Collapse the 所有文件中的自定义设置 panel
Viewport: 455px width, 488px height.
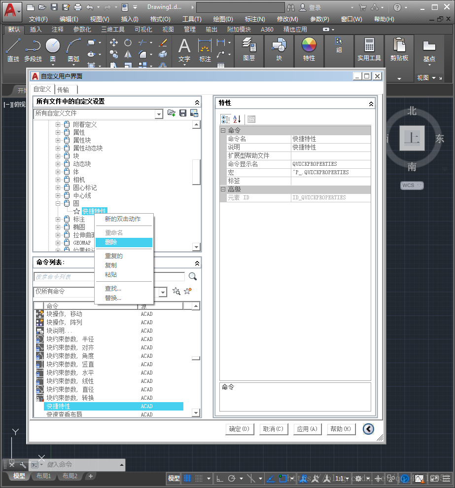pyautogui.click(x=197, y=102)
